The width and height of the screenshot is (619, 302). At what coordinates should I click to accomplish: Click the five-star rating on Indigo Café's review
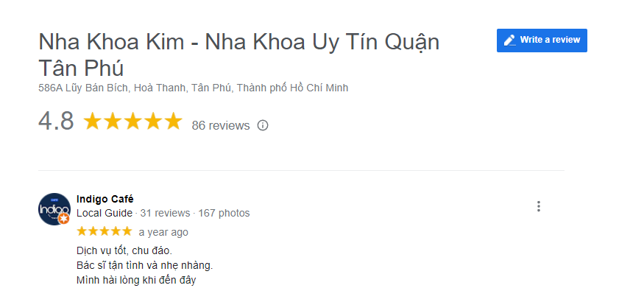(x=104, y=231)
